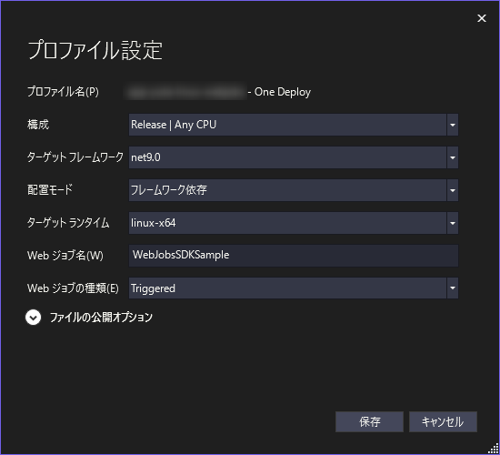The height and width of the screenshot is (455, 500).
Task: Click the ファイルの公開オプション heading text
Action: click(x=101, y=318)
